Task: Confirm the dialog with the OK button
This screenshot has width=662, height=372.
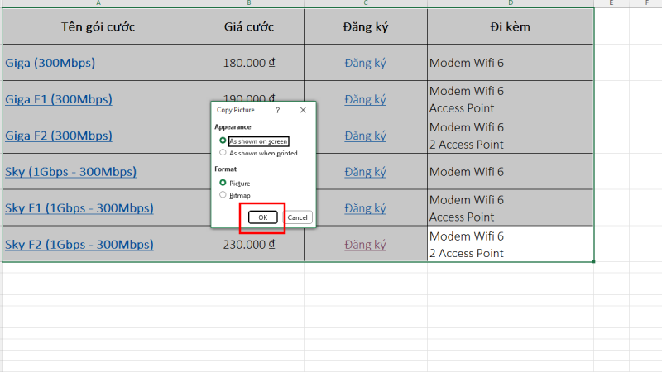Action: (x=263, y=217)
